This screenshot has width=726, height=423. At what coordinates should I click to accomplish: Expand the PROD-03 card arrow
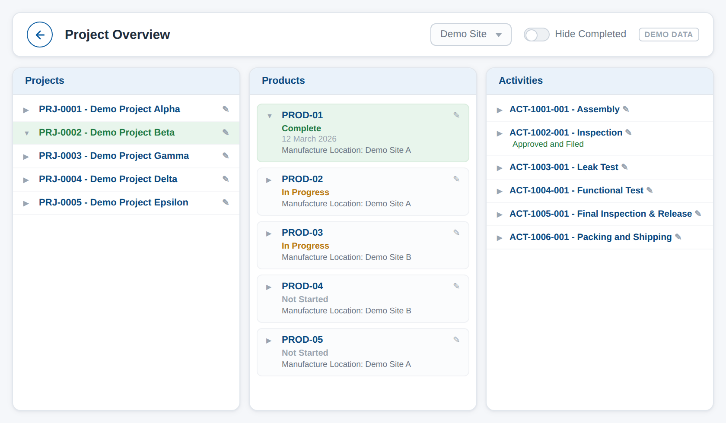click(x=269, y=234)
